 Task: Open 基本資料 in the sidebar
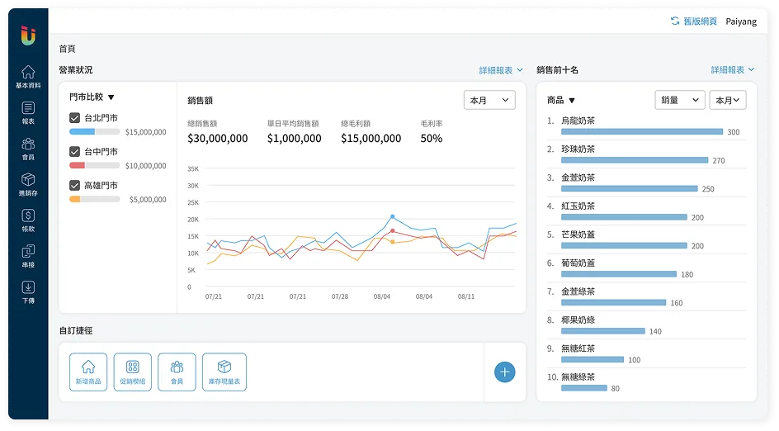click(28, 77)
